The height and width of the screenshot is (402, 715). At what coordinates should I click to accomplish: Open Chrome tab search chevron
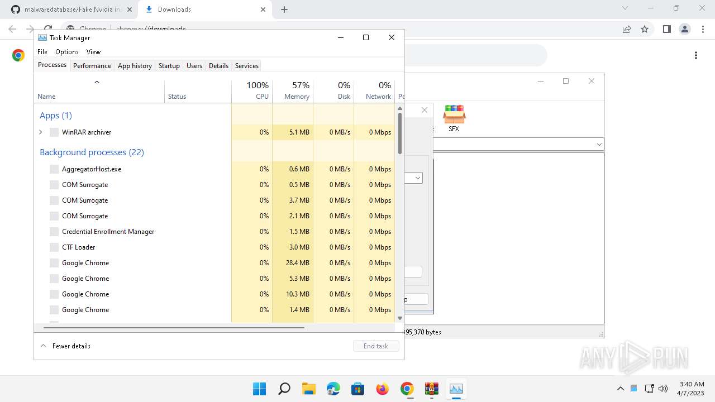coord(625,8)
